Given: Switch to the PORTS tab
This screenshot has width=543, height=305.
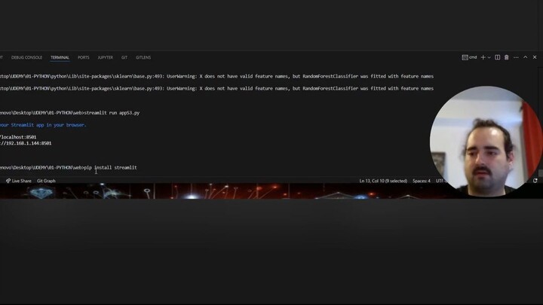Looking at the screenshot, I should pyautogui.click(x=84, y=57).
